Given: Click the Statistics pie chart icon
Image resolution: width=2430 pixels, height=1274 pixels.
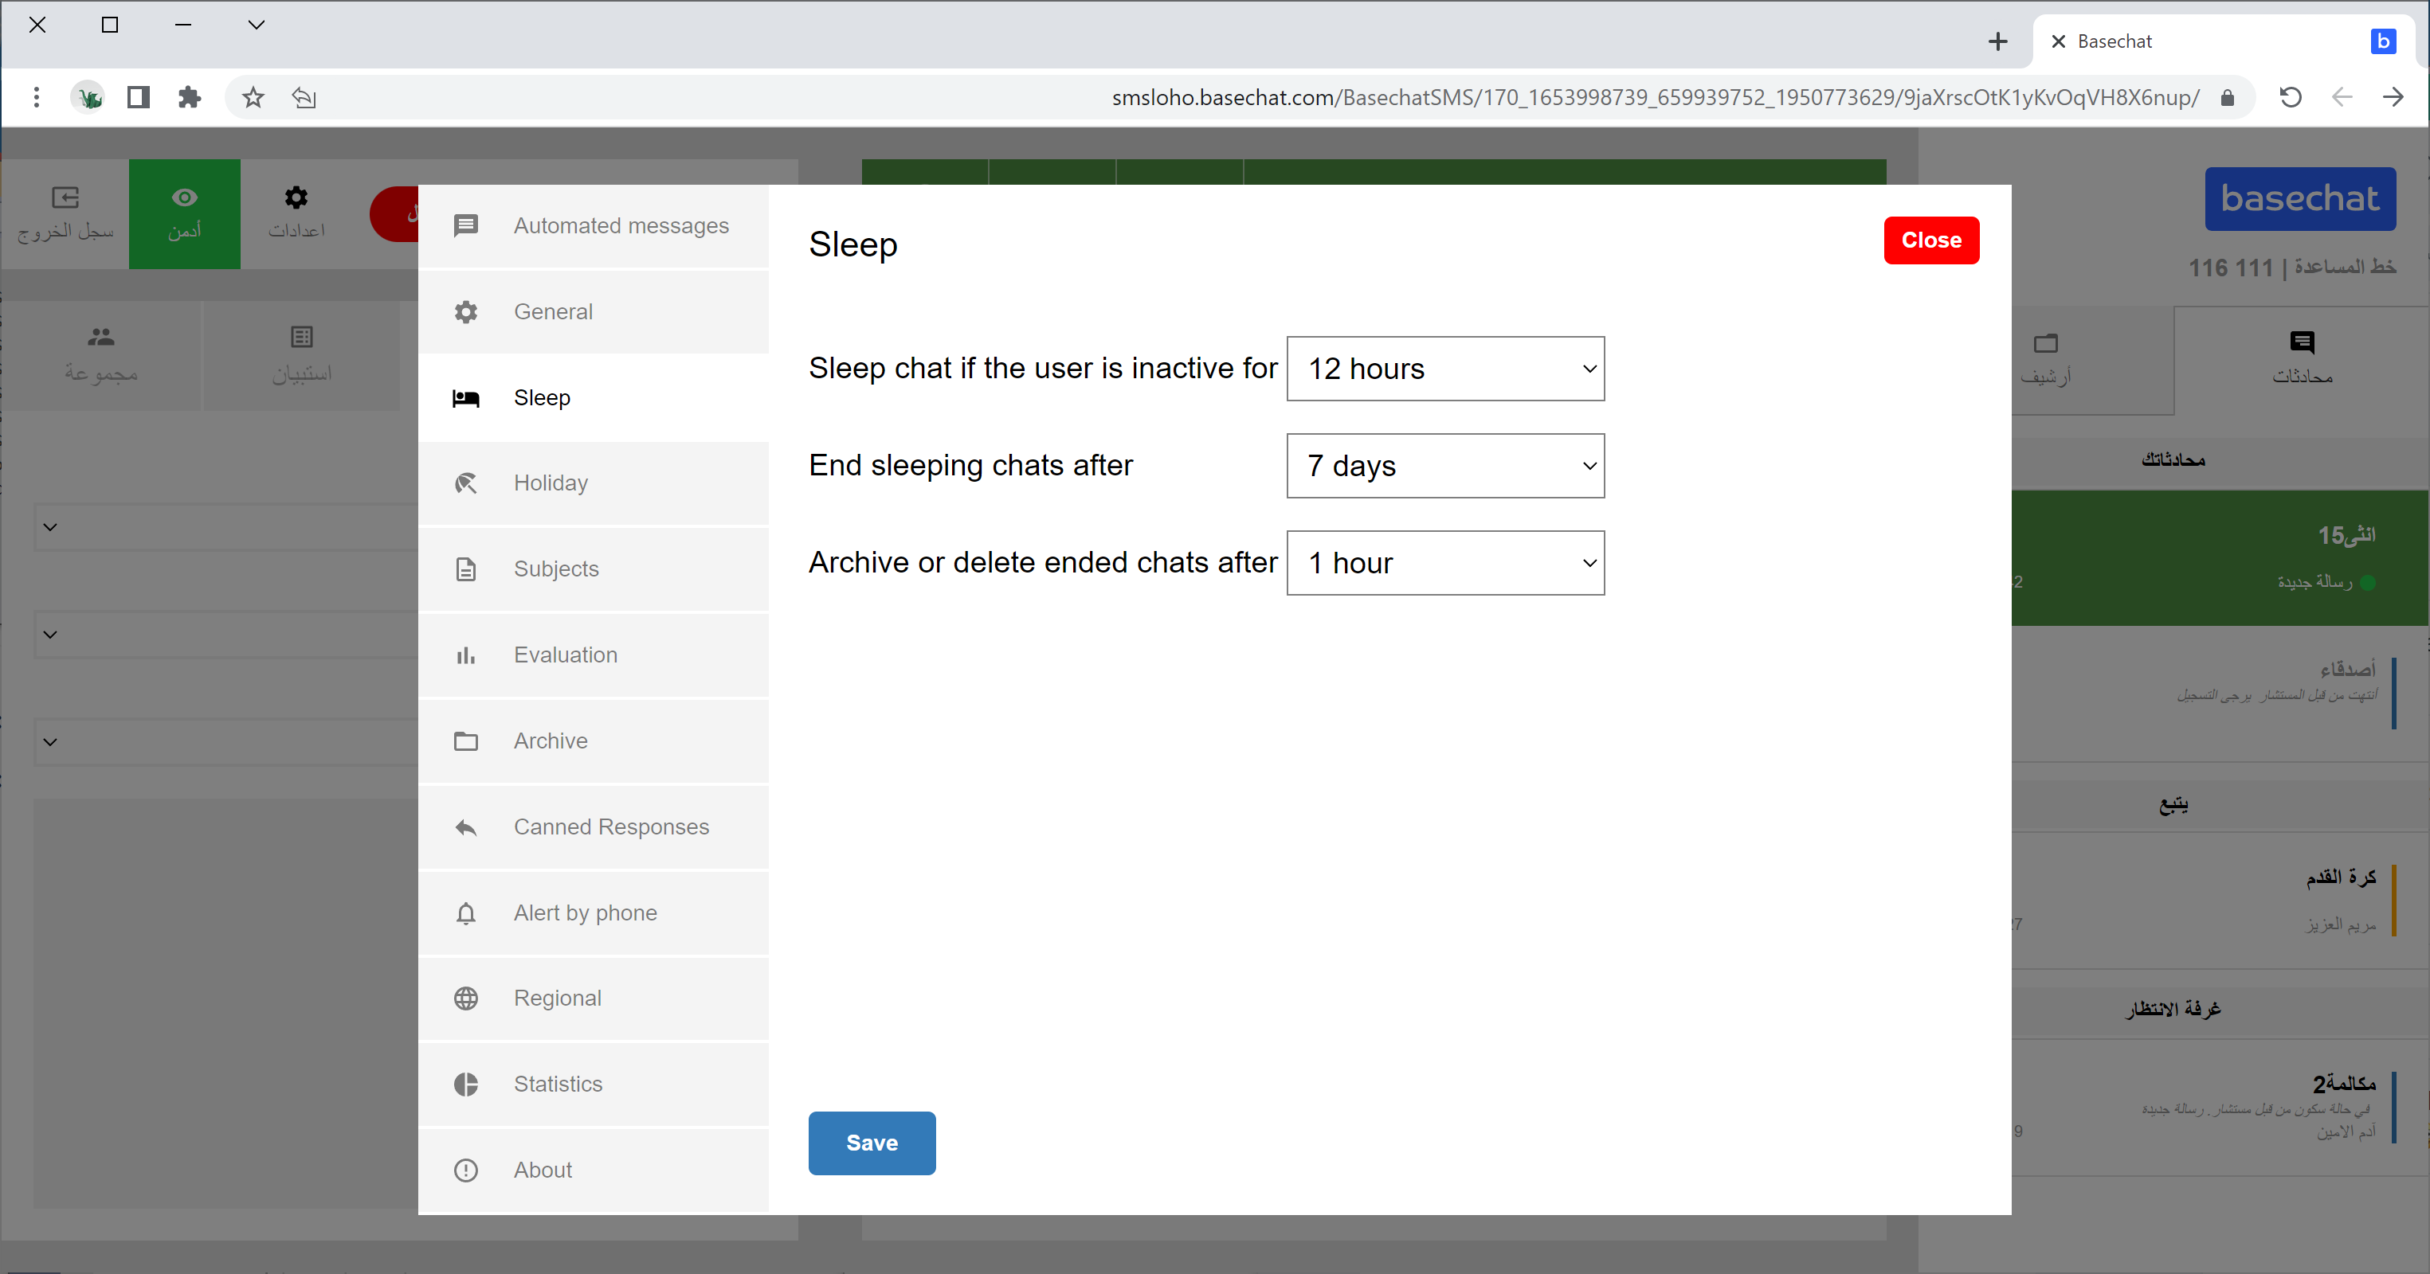Looking at the screenshot, I should coord(466,1084).
